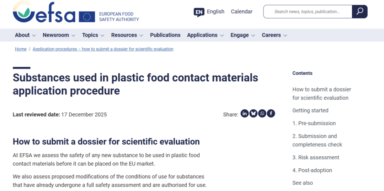
Task: Click the search news input field
Action: point(308,12)
